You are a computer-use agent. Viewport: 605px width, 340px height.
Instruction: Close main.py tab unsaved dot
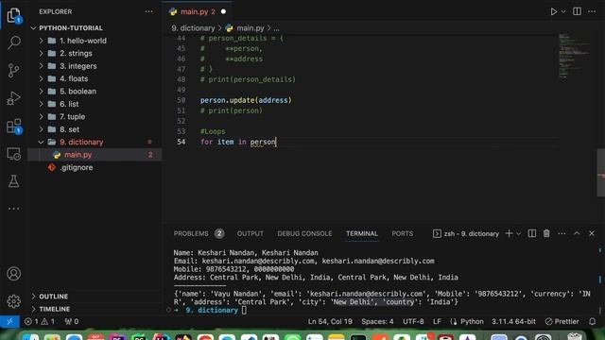[x=223, y=11]
